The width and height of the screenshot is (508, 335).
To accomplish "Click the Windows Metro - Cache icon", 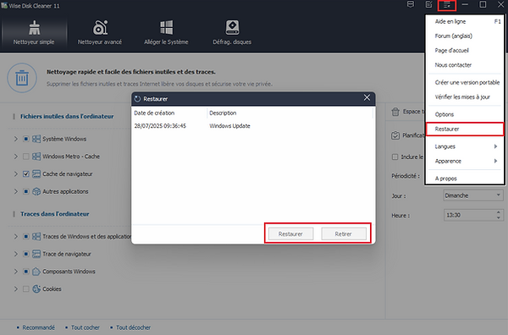I will click(x=36, y=157).
